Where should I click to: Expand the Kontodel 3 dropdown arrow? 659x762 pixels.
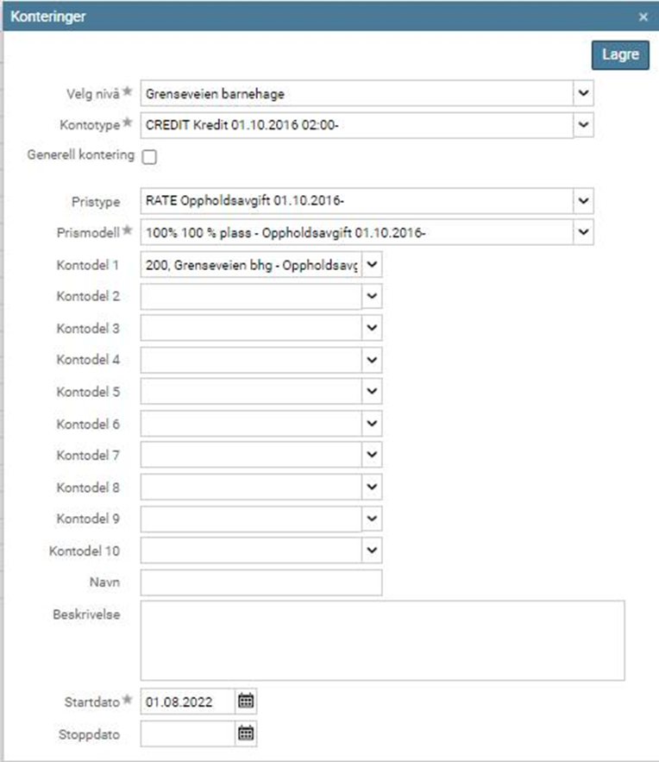tap(372, 329)
